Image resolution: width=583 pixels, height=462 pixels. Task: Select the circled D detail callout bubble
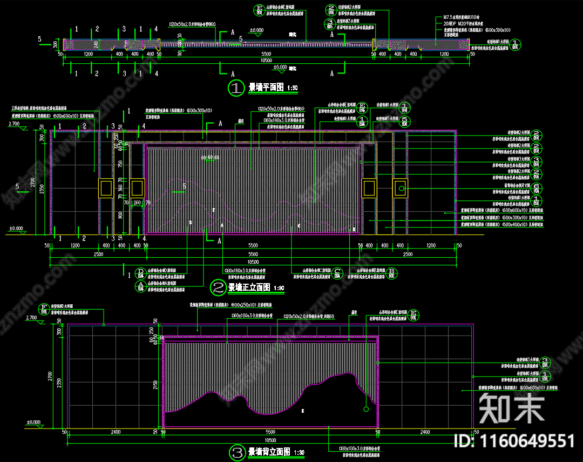pyautogui.click(x=140, y=271)
